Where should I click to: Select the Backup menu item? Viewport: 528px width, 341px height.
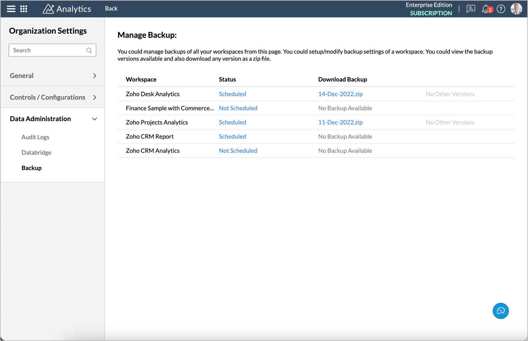tap(32, 168)
